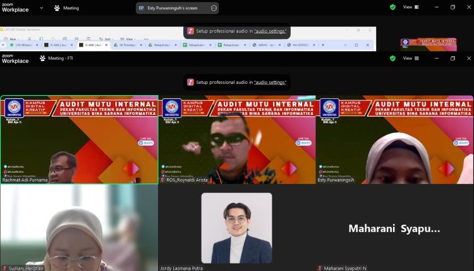The height and width of the screenshot is (271, 474).
Task: Click Jordy Lasmana Putra's profile photo
Action: [237, 228]
